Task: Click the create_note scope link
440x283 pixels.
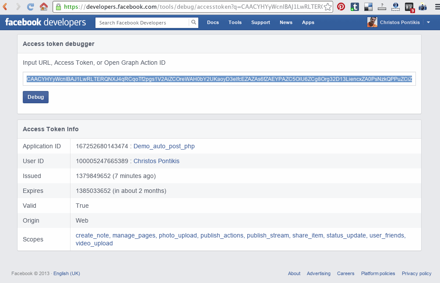Action: (92, 235)
